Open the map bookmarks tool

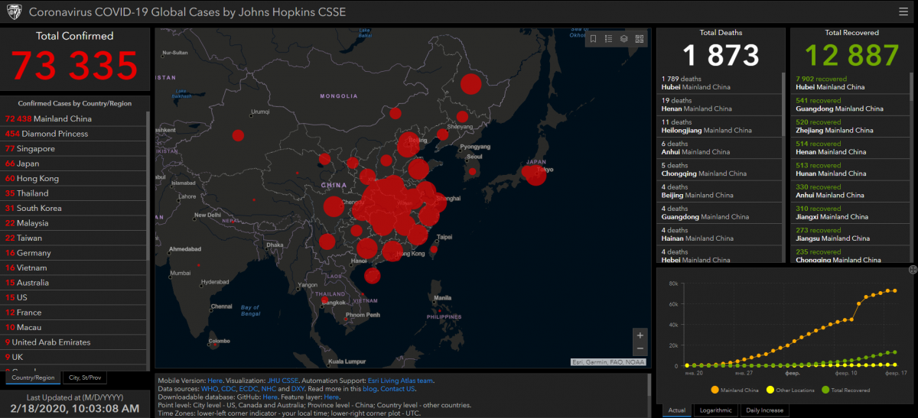click(x=593, y=39)
